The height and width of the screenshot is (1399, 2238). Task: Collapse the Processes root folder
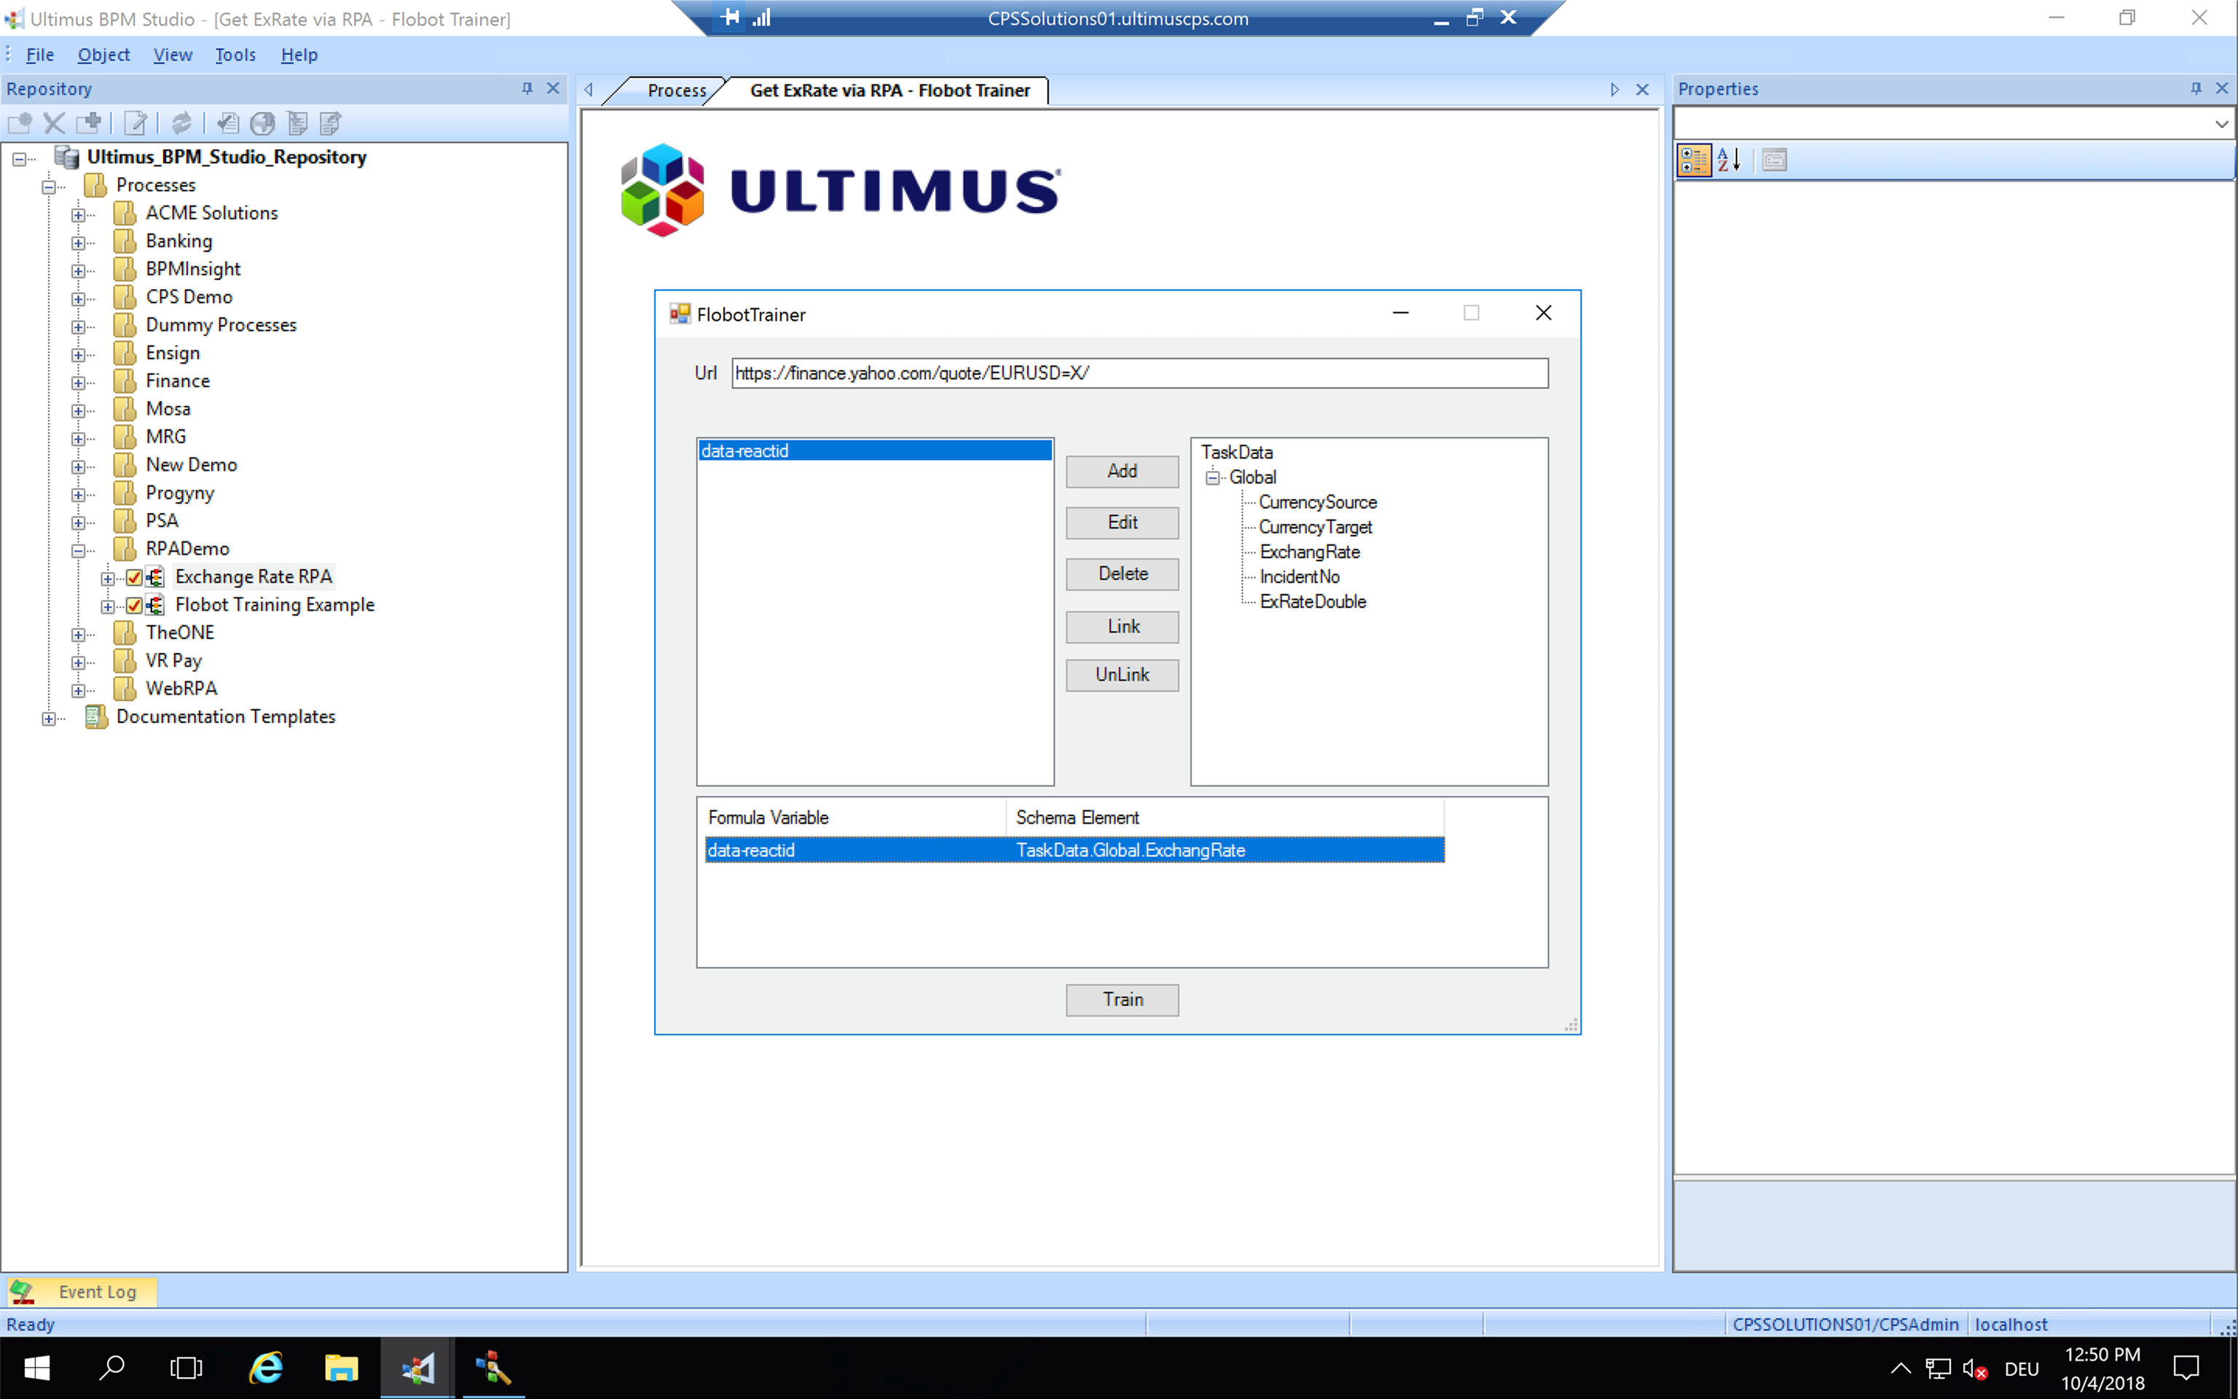49,187
